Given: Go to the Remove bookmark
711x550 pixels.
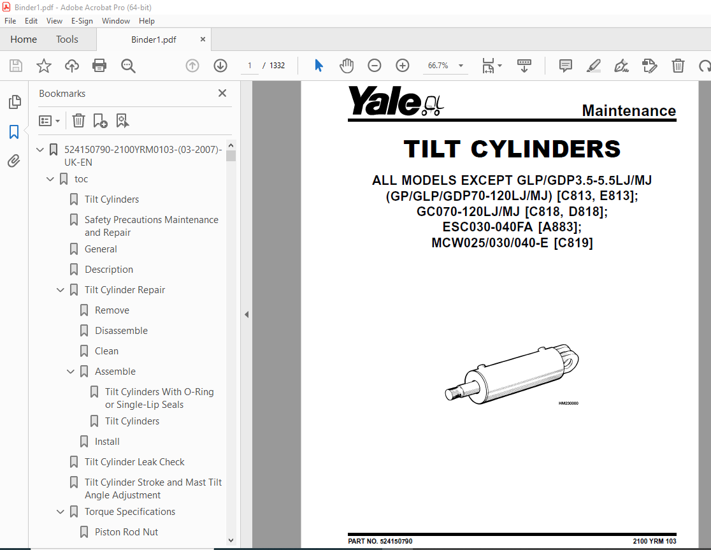Looking at the screenshot, I should tap(112, 310).
